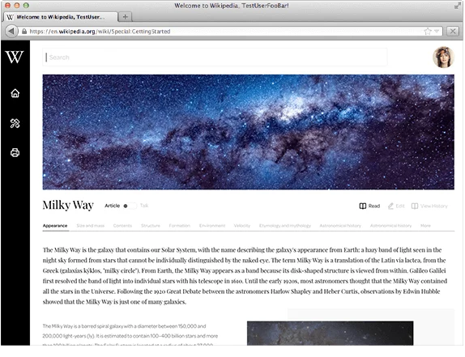Click the printer icon in the sidebar
This screenshot has height=357, width=465.
15,152
